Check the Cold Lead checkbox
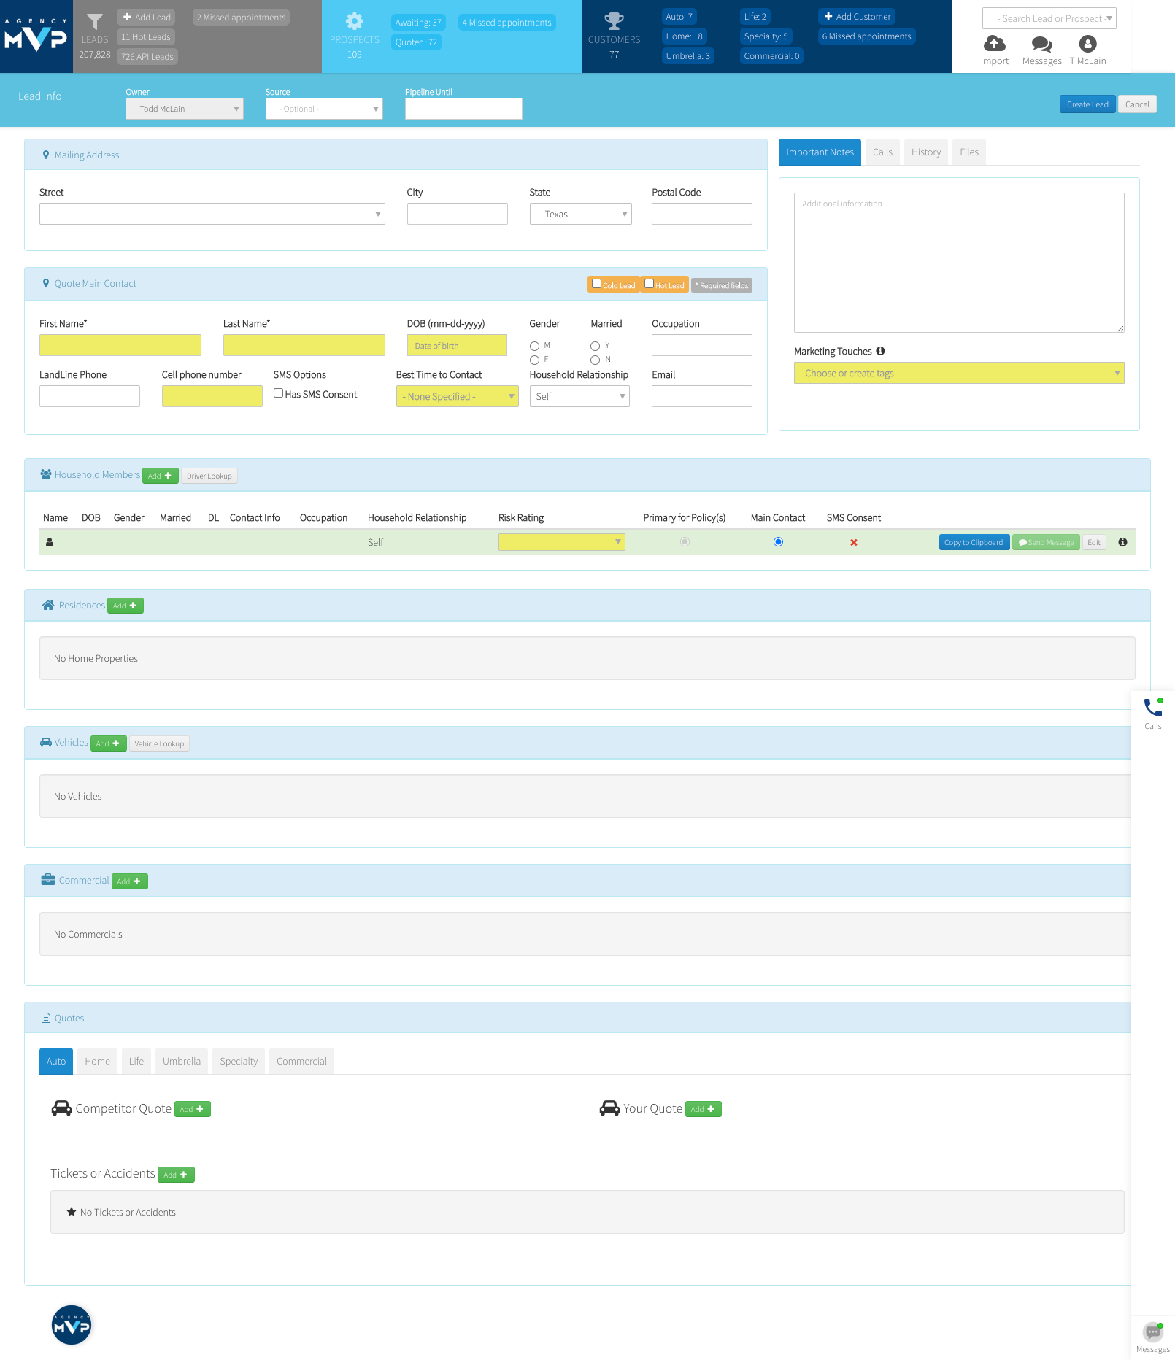This screenshot has width=1175, height=1360. 597,284
